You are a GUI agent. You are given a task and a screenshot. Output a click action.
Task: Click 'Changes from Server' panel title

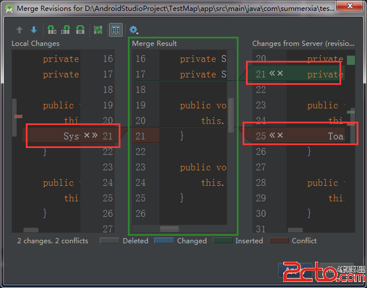coord(303,43)
